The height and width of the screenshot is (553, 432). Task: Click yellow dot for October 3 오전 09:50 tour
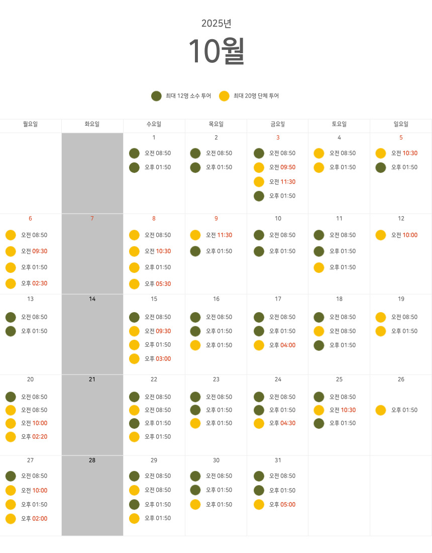point(259,167)
